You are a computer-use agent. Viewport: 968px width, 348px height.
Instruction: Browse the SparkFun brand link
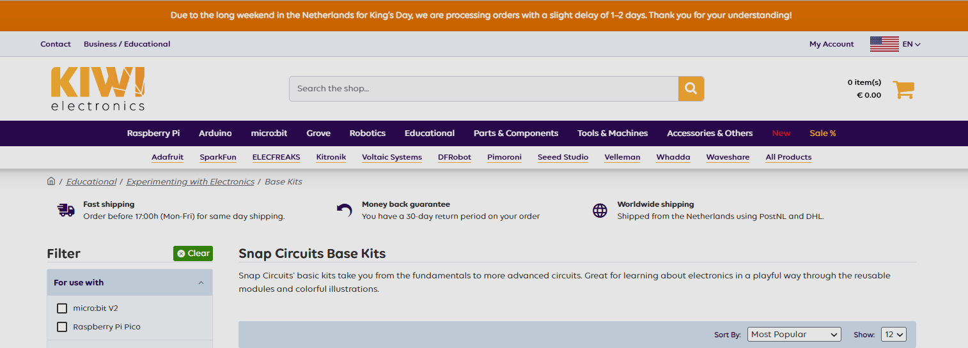218,157
